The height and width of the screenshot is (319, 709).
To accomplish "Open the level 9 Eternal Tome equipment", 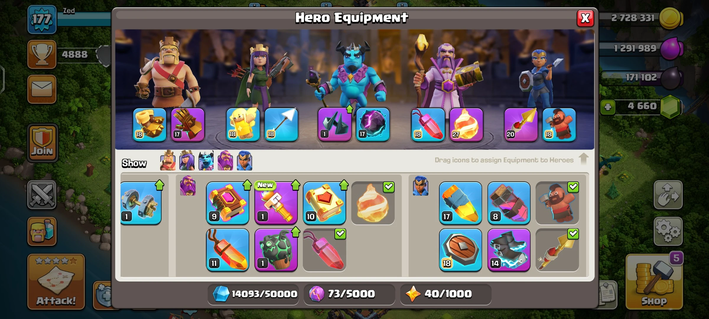I will 227,203.
